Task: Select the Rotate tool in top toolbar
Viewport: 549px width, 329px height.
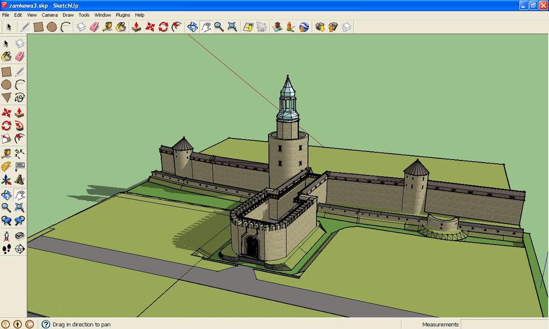Action: (x=163, y=27)
